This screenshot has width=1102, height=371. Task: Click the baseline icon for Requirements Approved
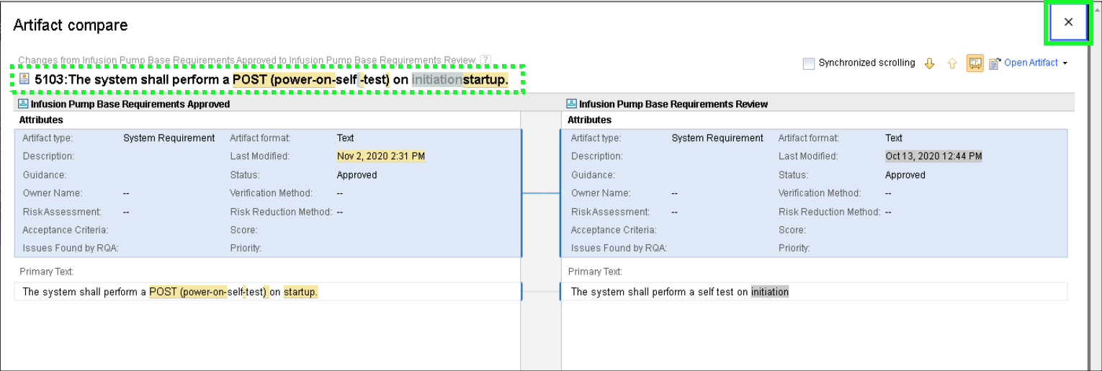pyautogui.click(x=23, y=104)
